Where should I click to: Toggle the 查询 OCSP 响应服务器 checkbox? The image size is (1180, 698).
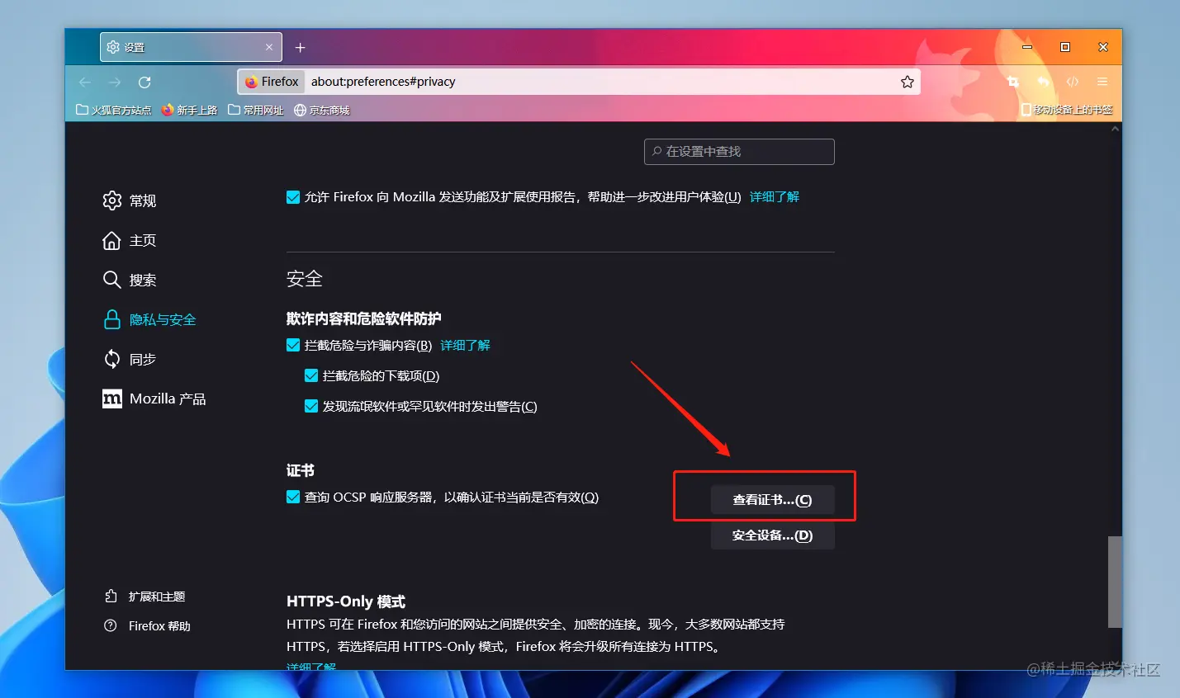click(293, 497)
